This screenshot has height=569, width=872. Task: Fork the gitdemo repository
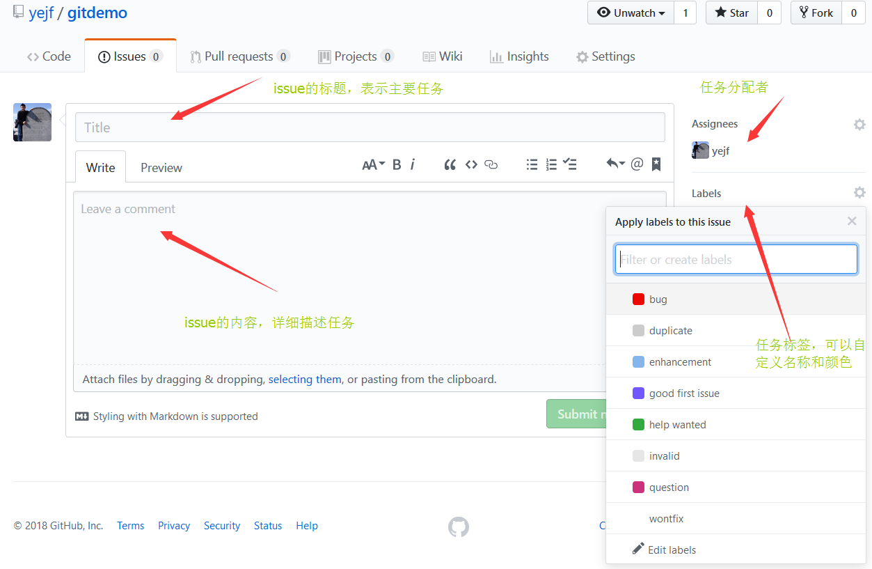click(816, 13)
